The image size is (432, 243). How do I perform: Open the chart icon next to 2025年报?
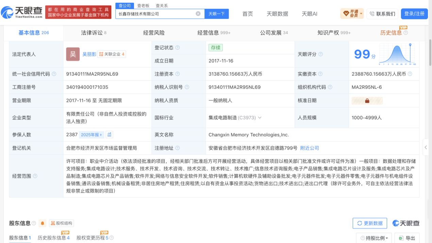click(x=109, y=135)
